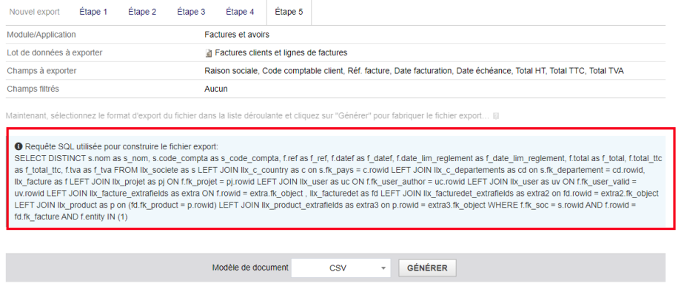Click the Modèle de document label

pos(250,268)
